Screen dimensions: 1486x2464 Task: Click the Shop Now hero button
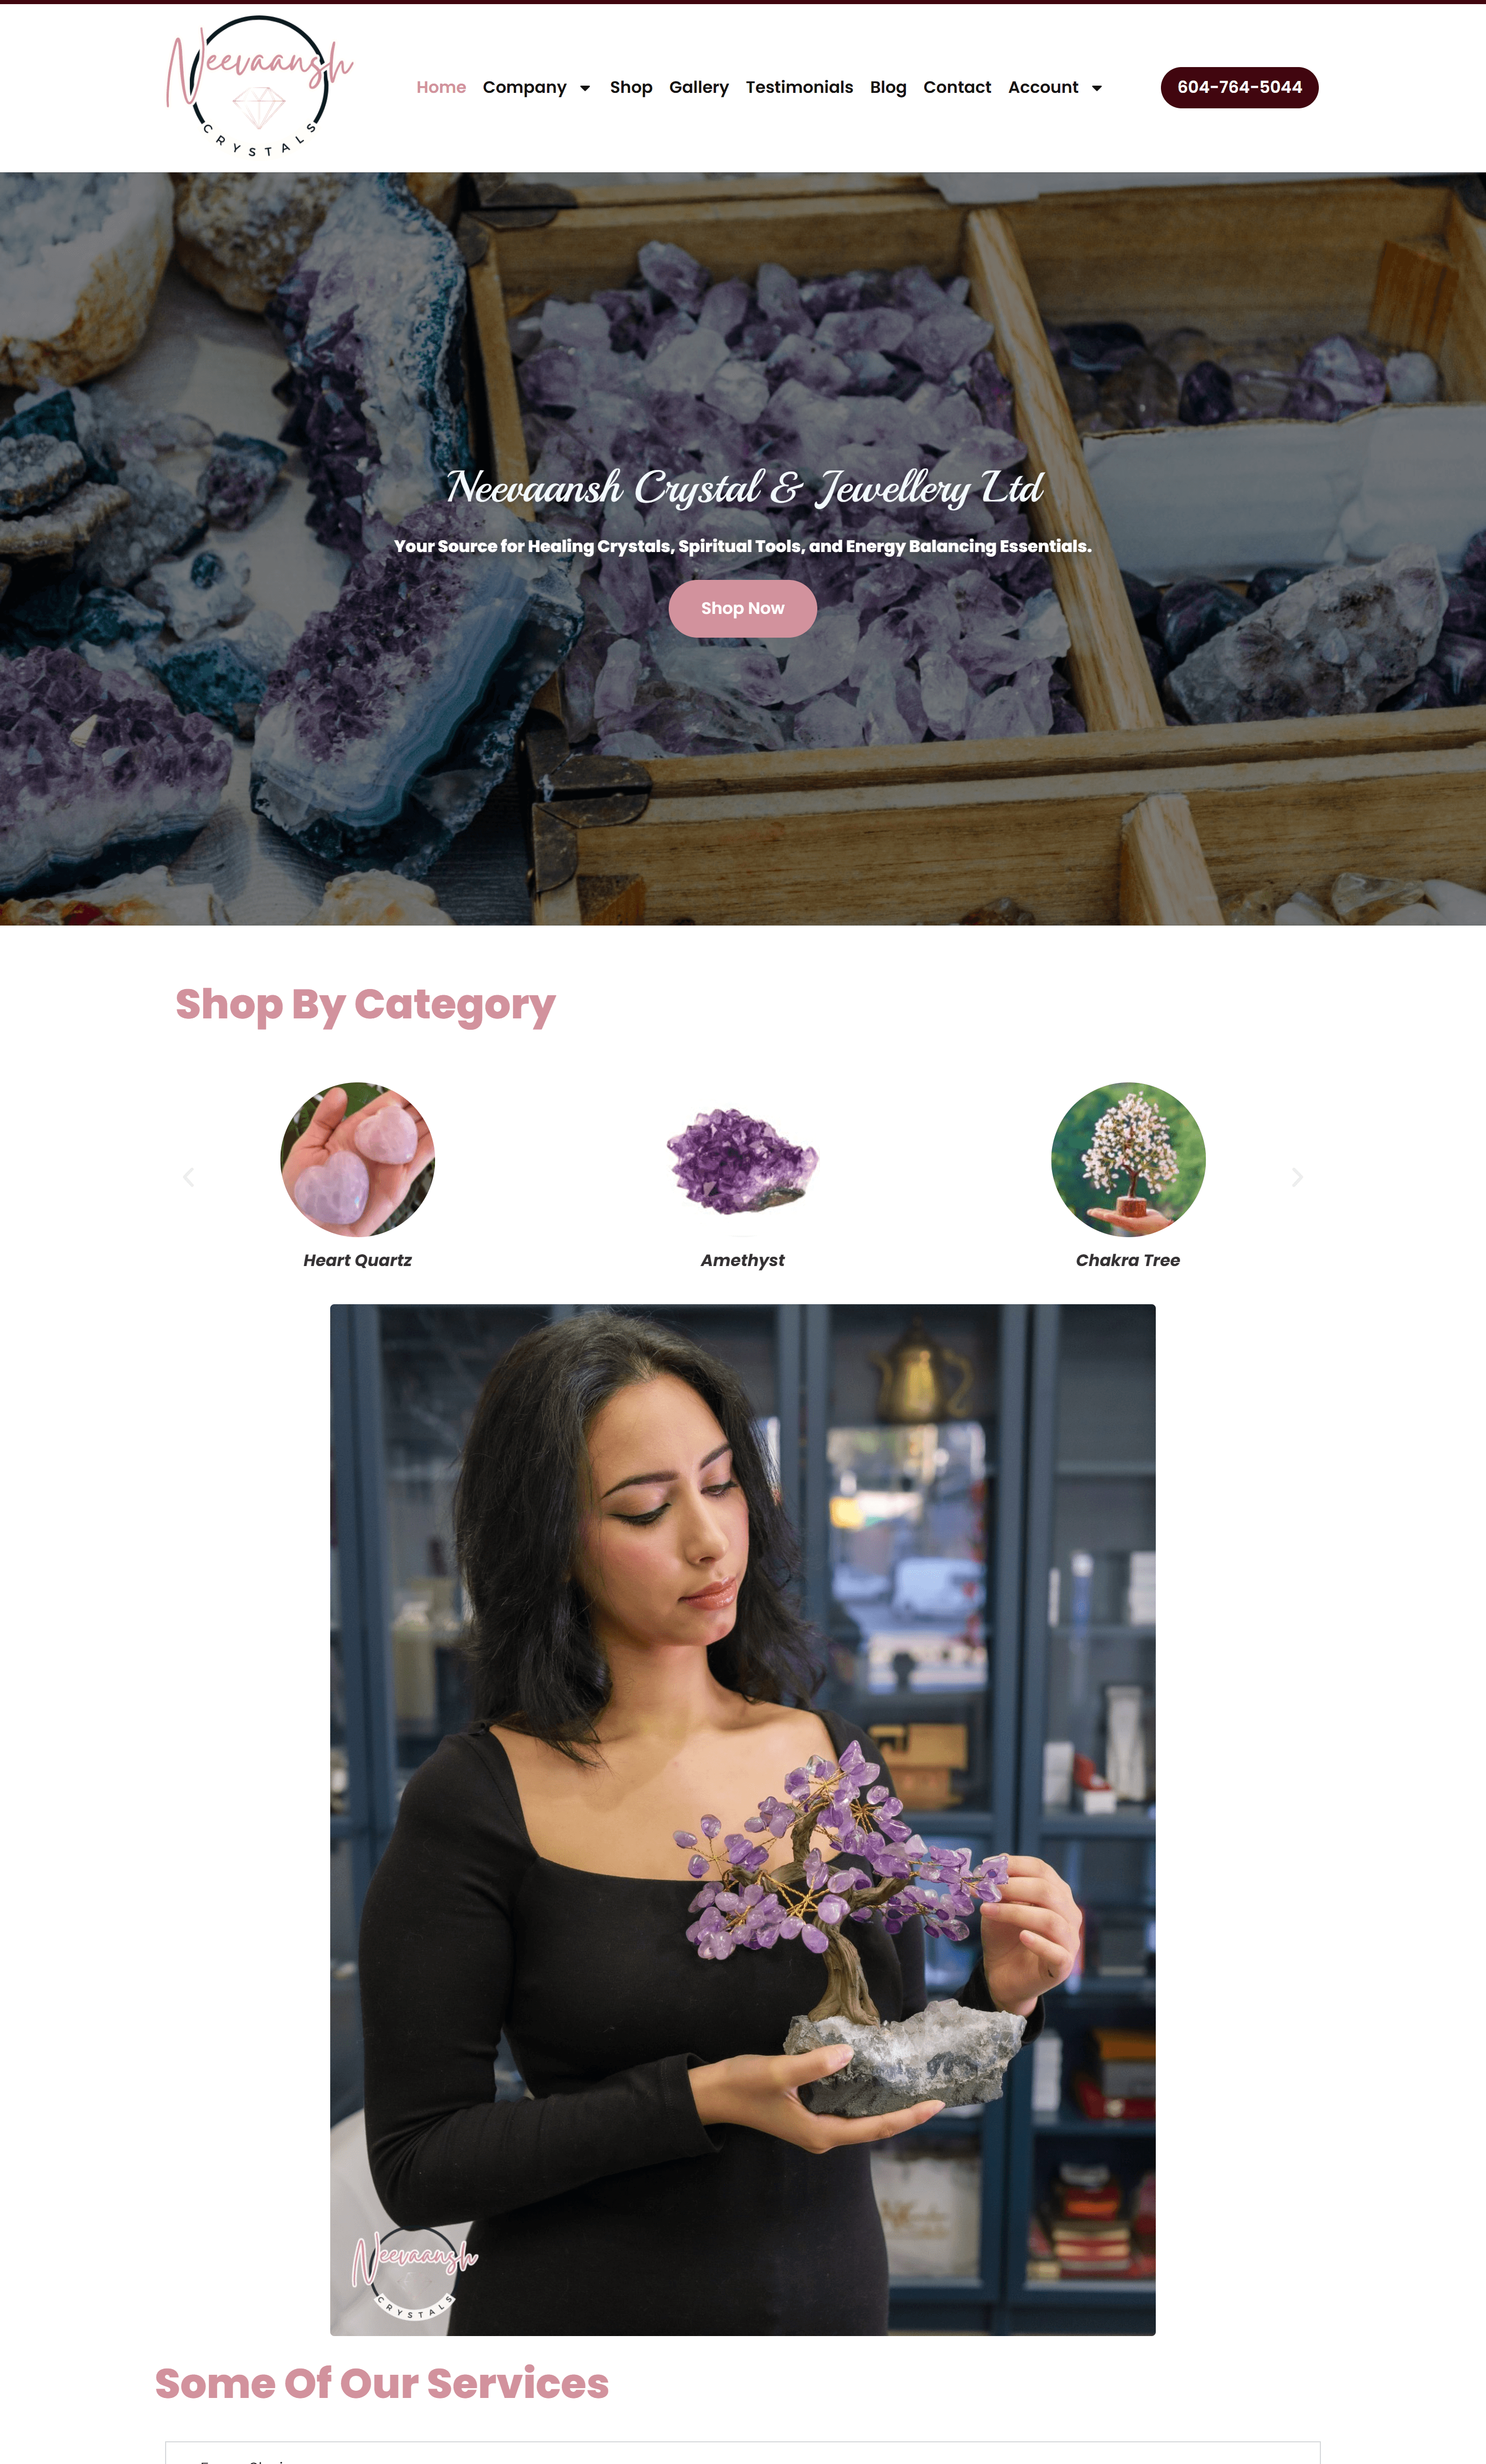[x=742, y=608]
